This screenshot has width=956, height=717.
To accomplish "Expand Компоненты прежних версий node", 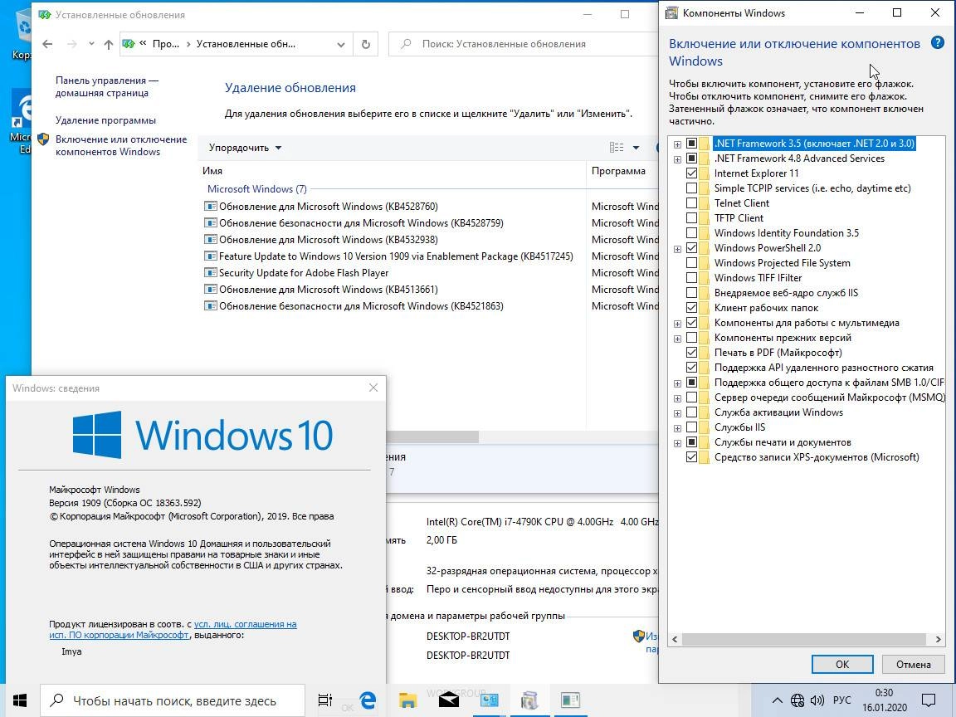I will (x=677, y=339).
